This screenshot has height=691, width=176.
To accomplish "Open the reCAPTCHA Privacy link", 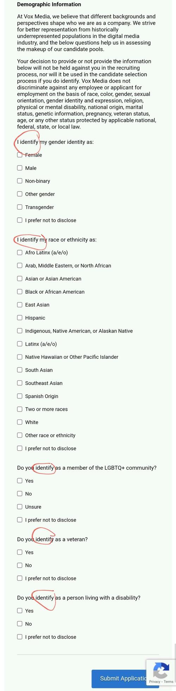I will pos(155,682).
